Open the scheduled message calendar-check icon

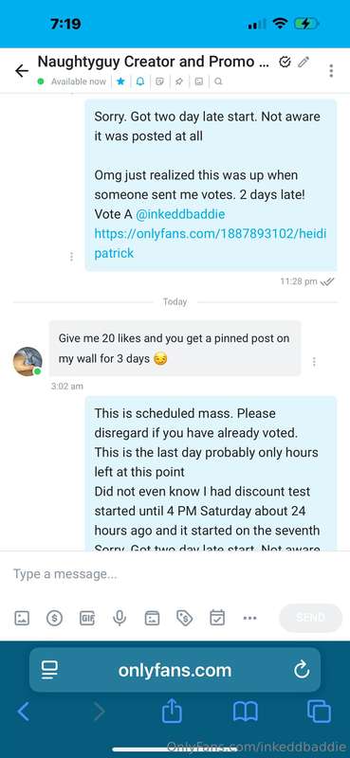tap(217, 618)
